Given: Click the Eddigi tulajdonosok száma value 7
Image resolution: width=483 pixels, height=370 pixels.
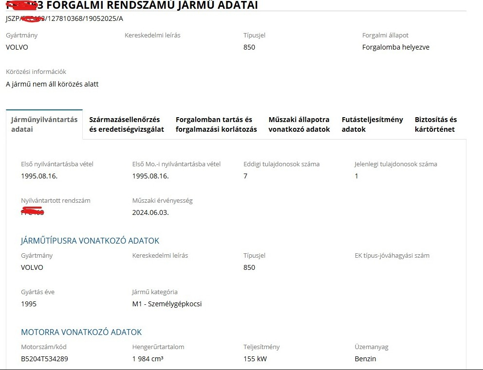Looking at the screenshot, I should (x=245, y=176).
